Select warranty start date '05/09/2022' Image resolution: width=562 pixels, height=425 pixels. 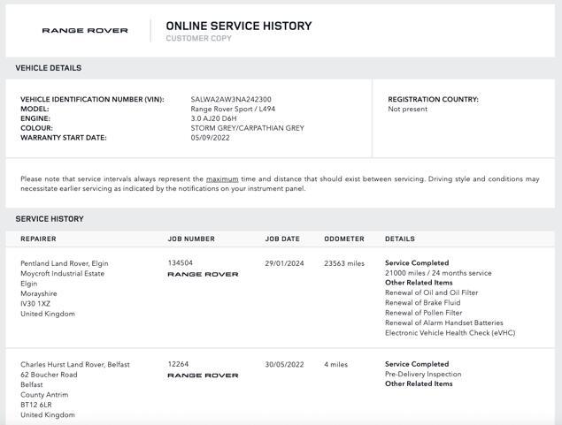tap(210, 138)
